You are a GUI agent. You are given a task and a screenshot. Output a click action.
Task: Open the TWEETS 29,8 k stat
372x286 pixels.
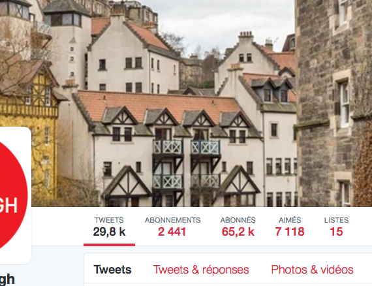tap(109, 227)
